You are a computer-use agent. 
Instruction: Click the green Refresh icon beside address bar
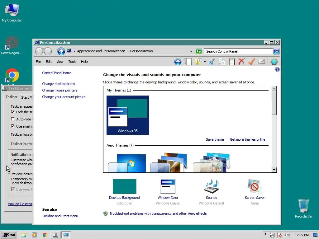198,51
